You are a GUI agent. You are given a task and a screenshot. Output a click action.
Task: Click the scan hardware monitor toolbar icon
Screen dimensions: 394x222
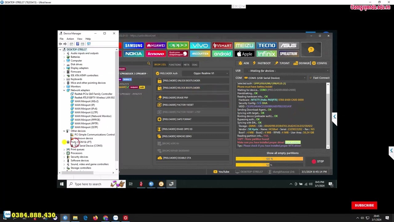pos(89,44)
